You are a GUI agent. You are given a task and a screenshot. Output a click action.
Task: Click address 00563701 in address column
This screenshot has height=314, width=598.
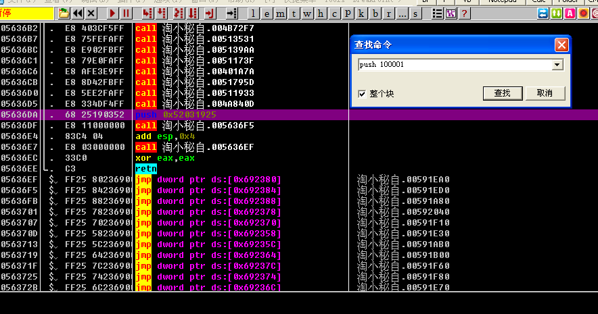pyautogui.click(x=19, y=212)
